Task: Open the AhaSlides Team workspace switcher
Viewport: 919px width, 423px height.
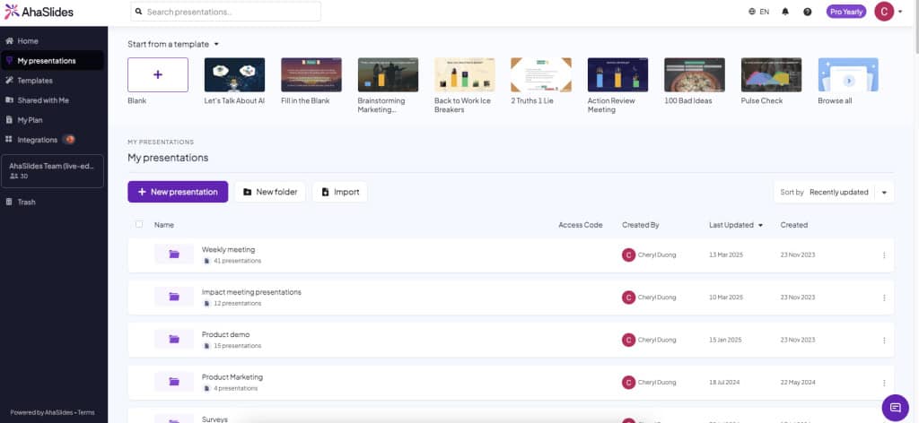Action: [x=53, y=171]
